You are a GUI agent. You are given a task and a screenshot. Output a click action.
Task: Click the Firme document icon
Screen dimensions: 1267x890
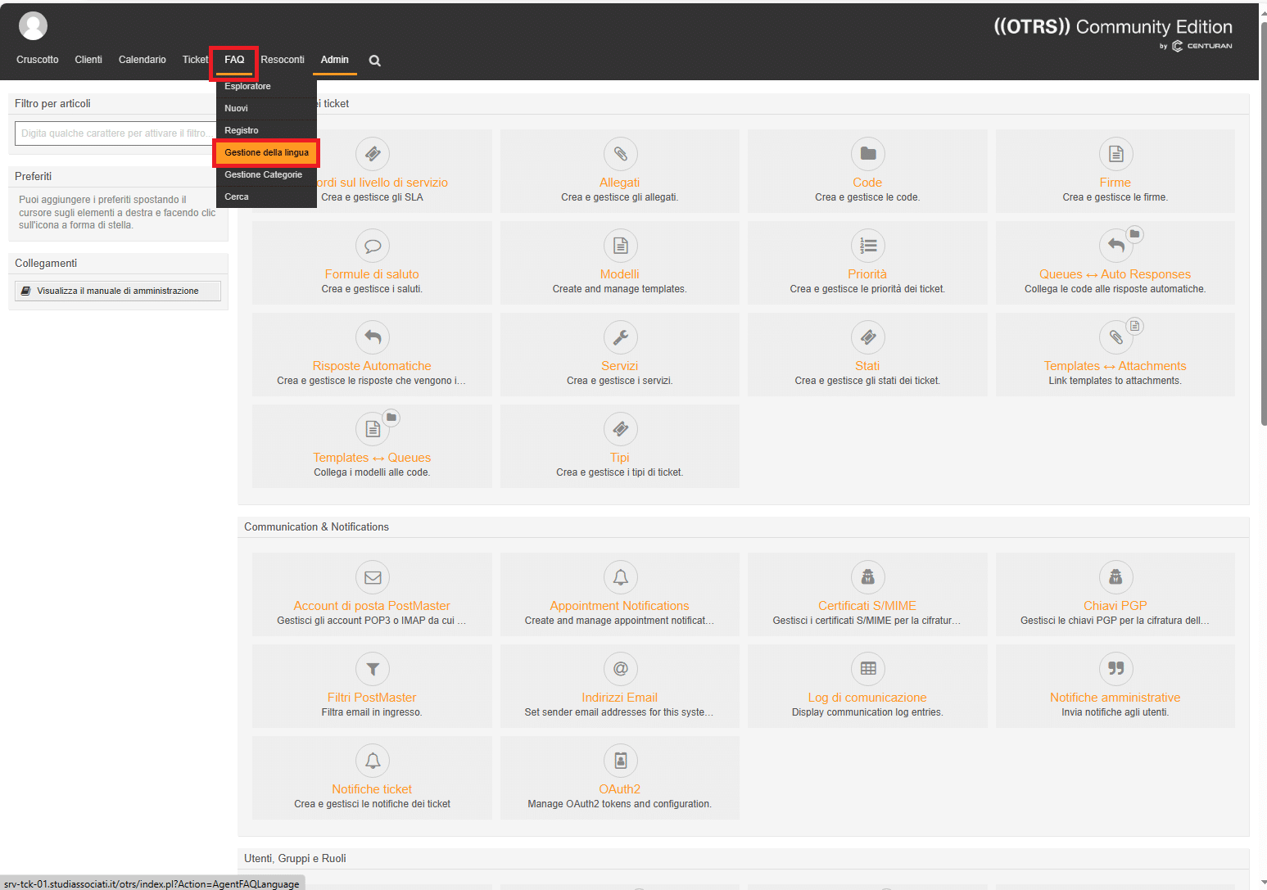click(1115, 154)
